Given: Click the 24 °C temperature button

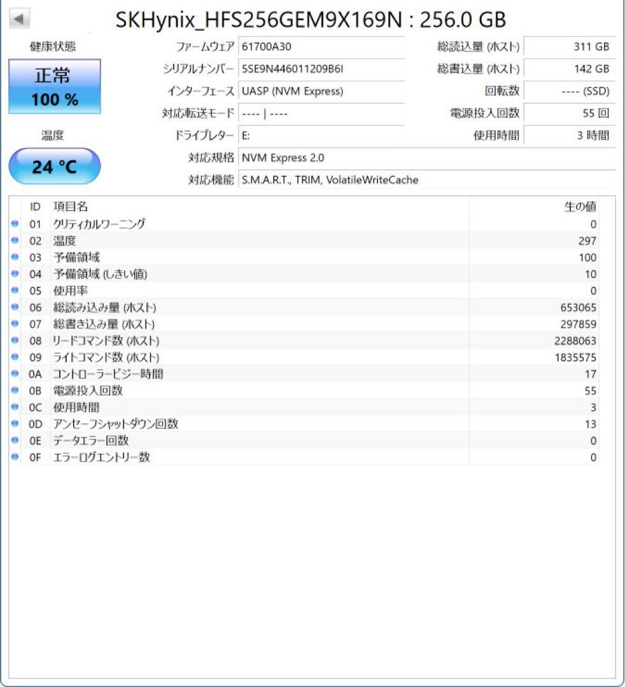Looking at the screenshot, I should [x=55, y=166].
